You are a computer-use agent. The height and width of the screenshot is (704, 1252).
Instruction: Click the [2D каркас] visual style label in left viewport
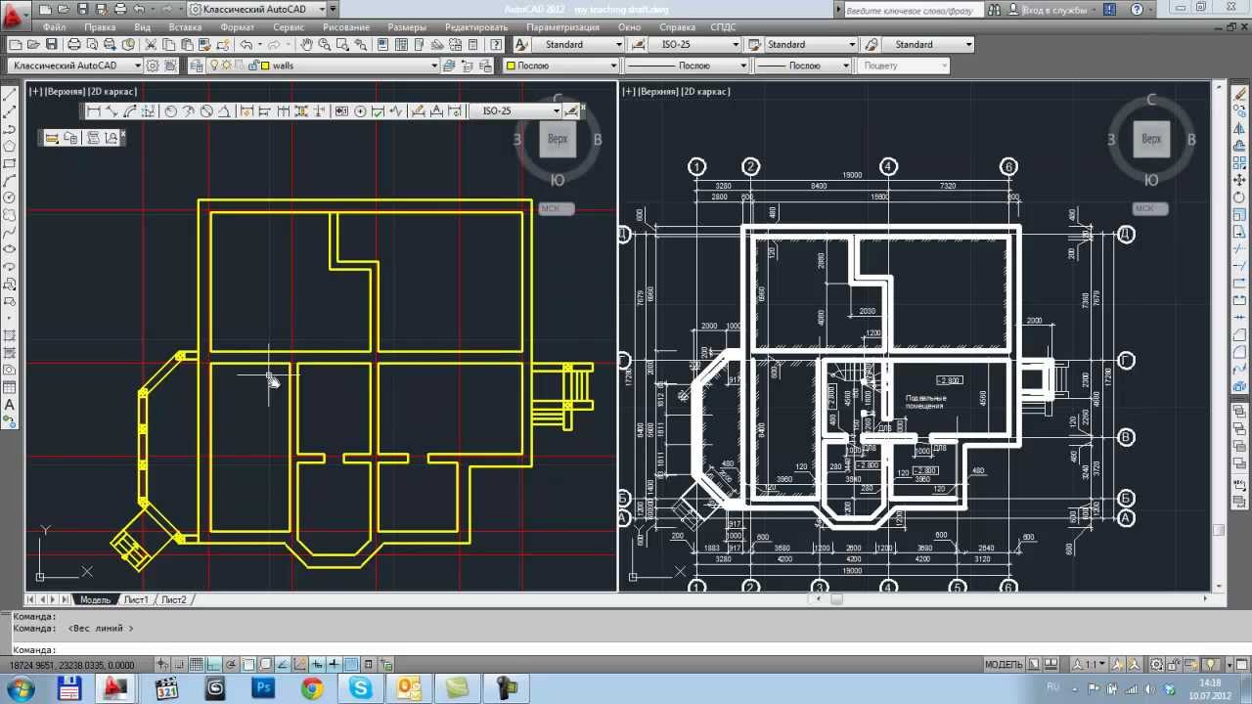112,91
